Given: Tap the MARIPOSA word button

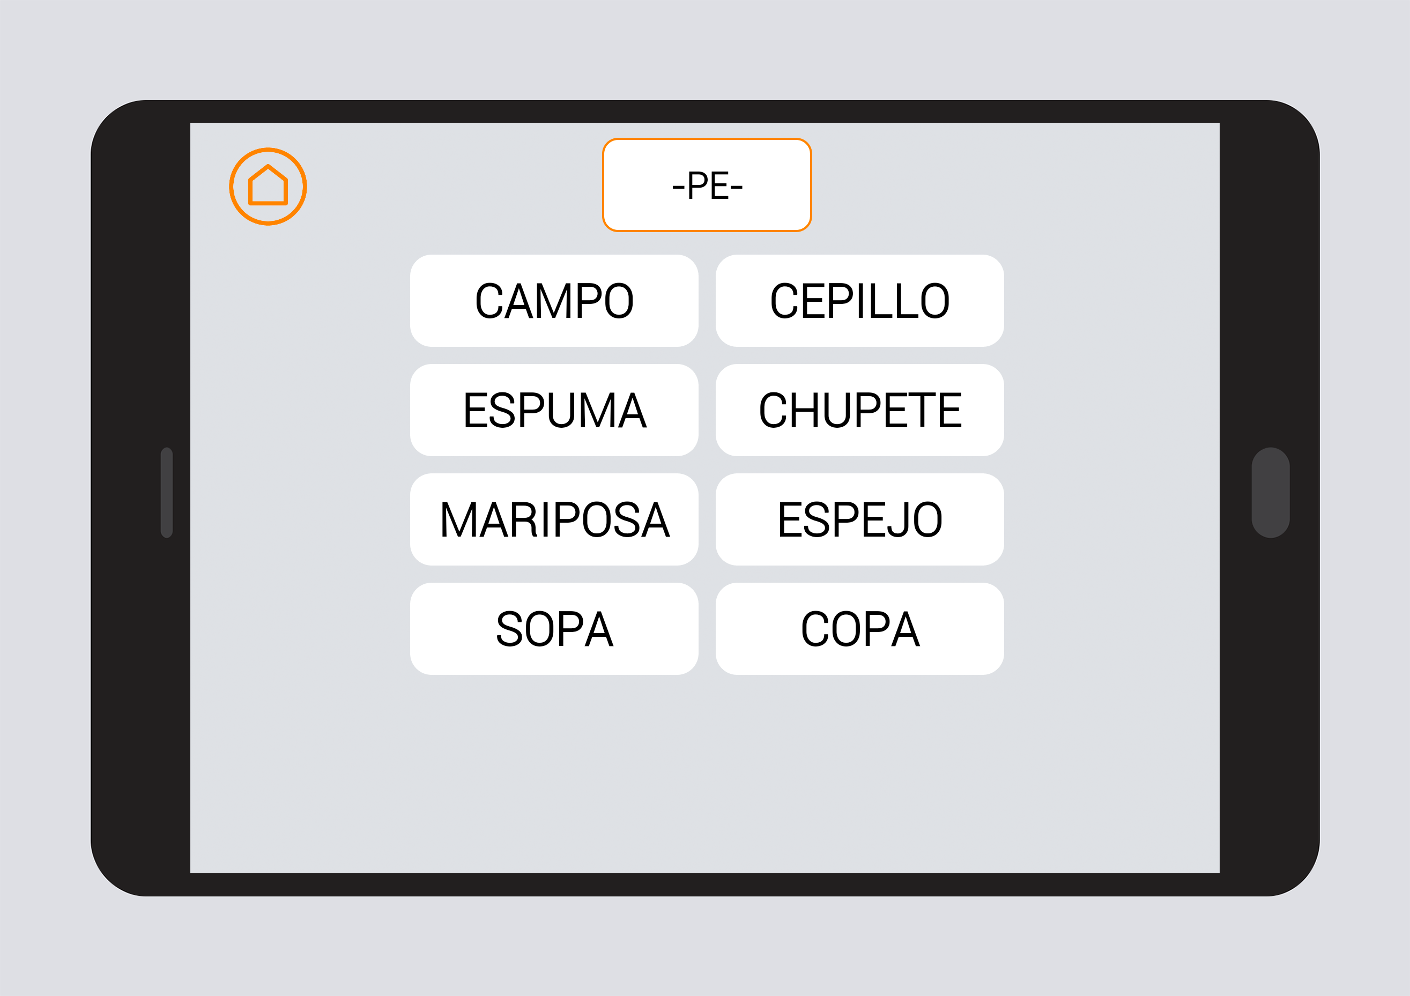Looking at the screenshot, I should 554,519.
